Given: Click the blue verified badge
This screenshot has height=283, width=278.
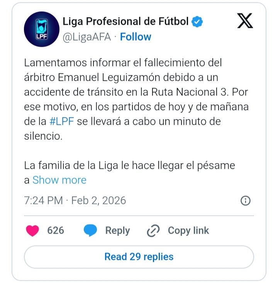Looking at the screenshot, I should point(198,22).
